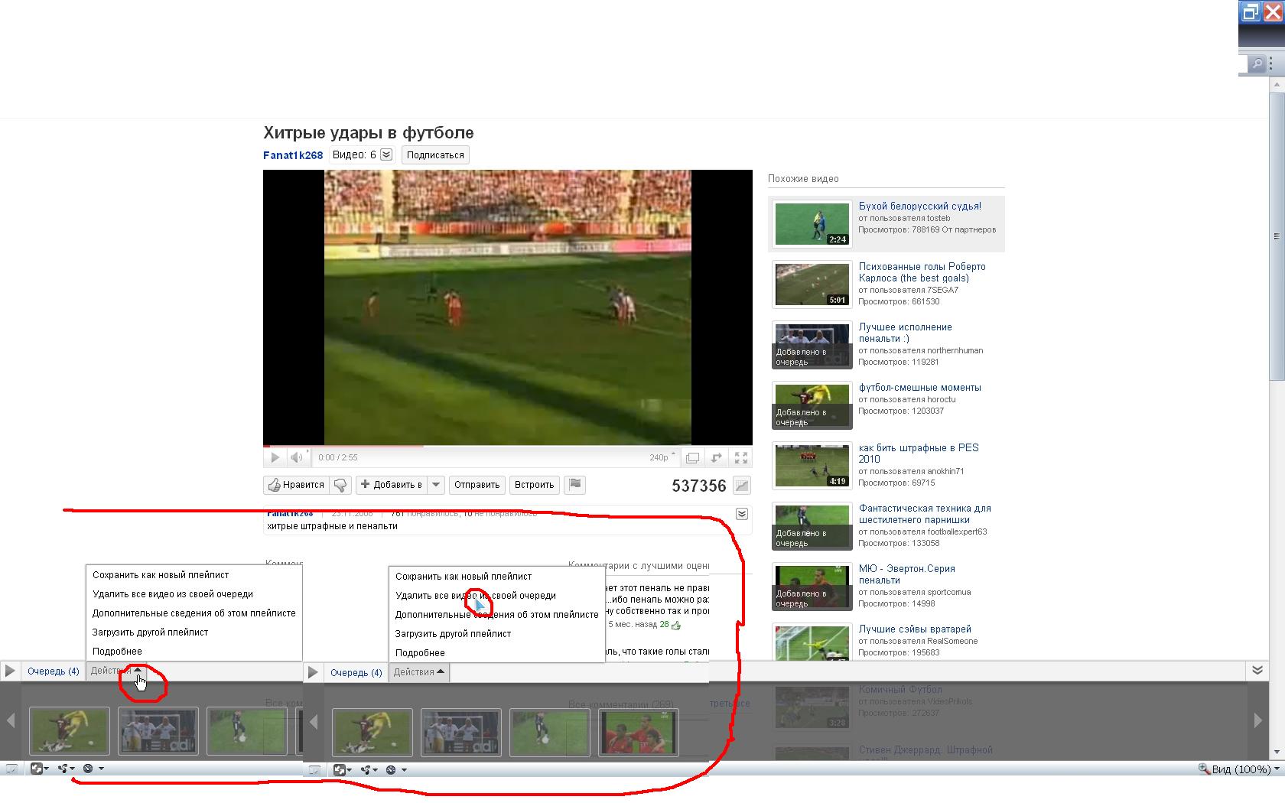Click the time display 0:00 / 2:55

[x=337, y=457]
